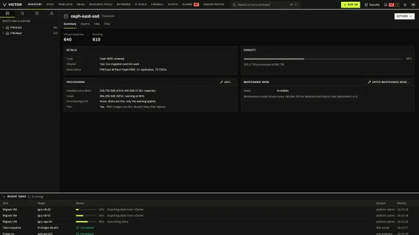The height and width of the screenshot is (235, 419).
Task: Switch to the storage view icon in sidebar
Action: click(x=37, y=13)
